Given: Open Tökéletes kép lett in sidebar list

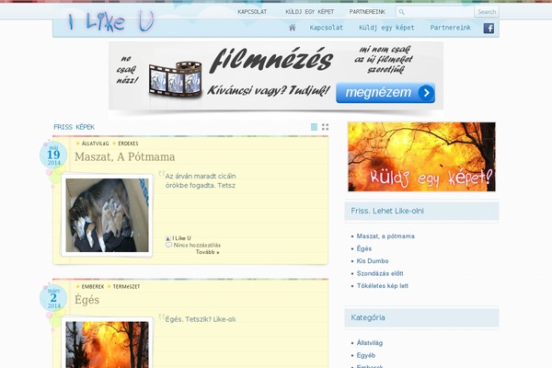Looking at the screenshot, I should (383, 285).
